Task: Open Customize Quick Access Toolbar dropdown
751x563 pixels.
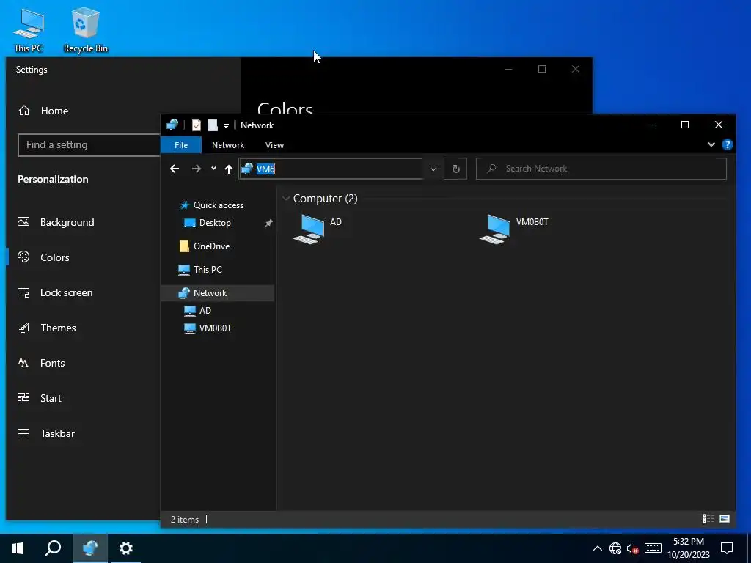Action: (226, 126)
